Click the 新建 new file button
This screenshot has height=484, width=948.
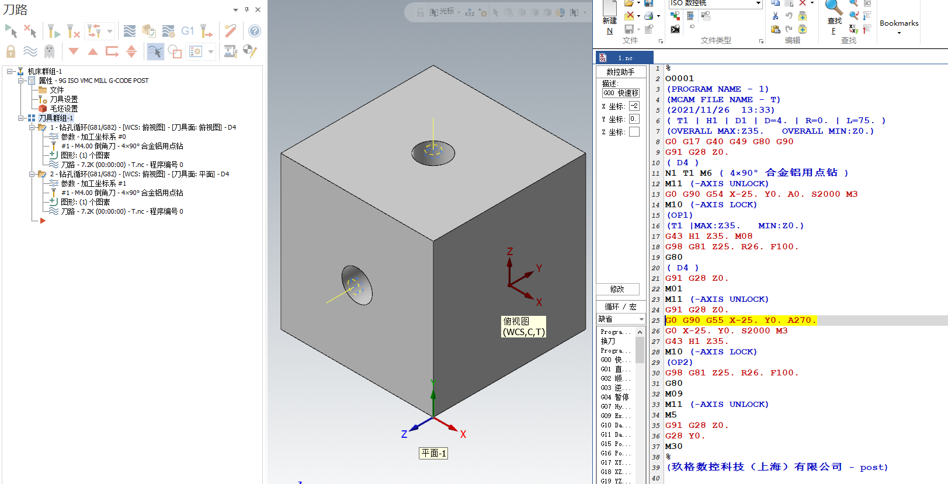pyautogui.click(x=610, y=18)
